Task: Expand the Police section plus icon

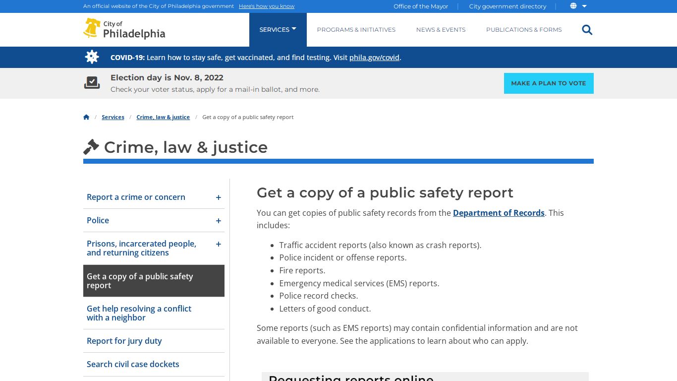Action: click(218, 221)
